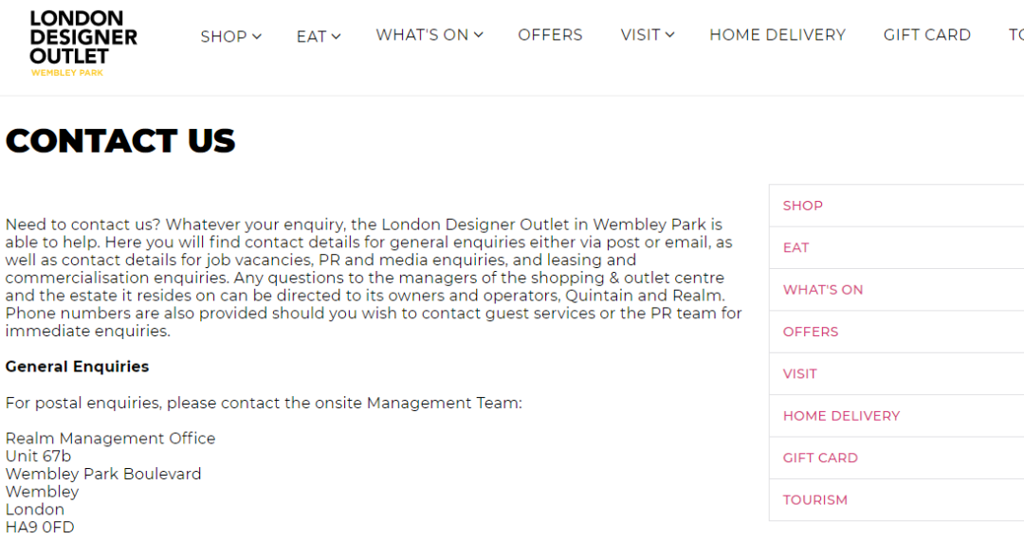This screenshot has width=1024, height=540.
Task: Expand the SHOP dropdown chevron in navigation
Action: pos(257,37)
